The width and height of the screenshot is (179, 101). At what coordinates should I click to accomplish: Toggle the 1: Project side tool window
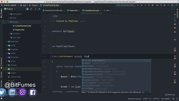[1, 13]
